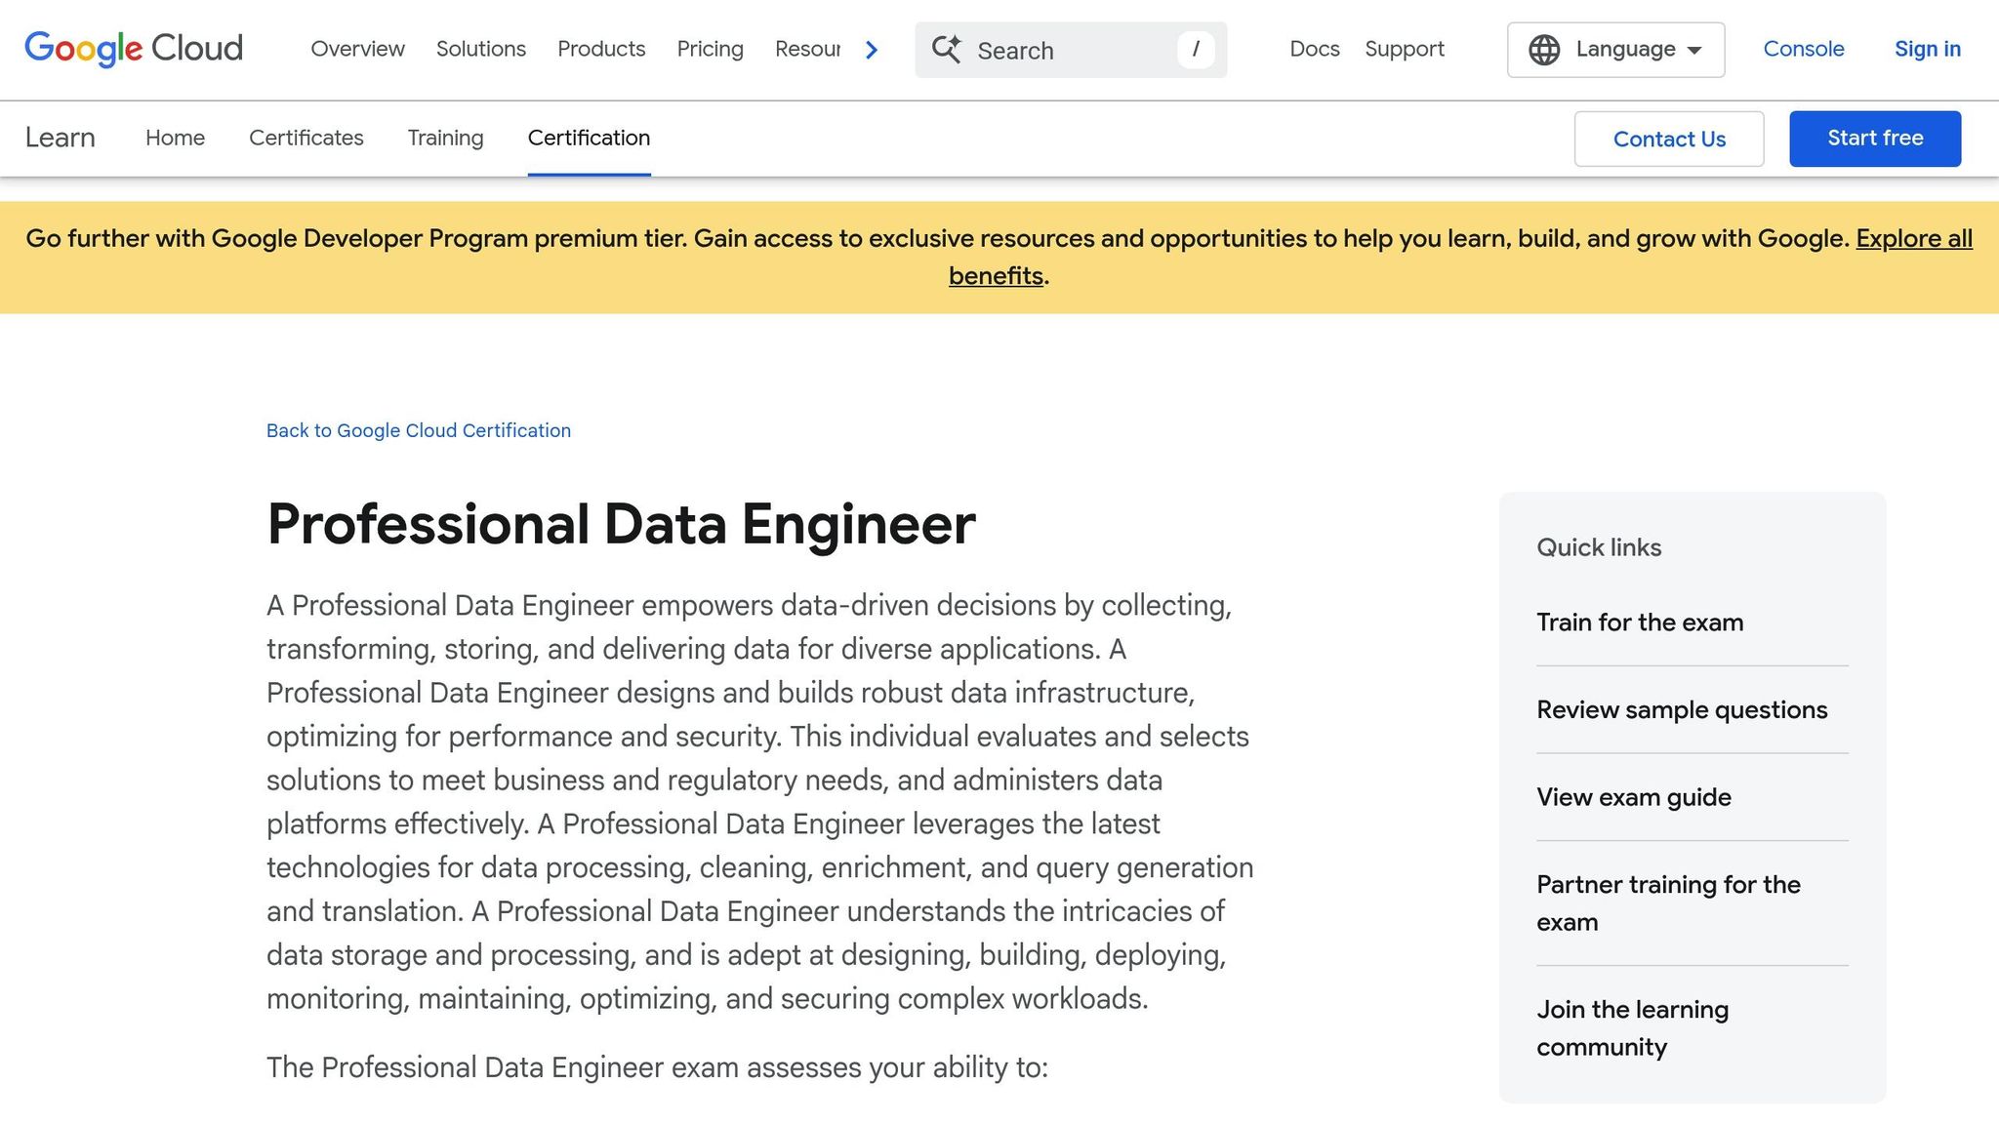
Task: Select the globe language icon
Action: click(x=1545, y=49)
